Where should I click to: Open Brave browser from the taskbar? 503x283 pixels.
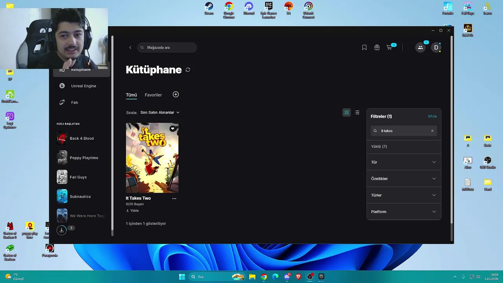(x=298, y=277)
